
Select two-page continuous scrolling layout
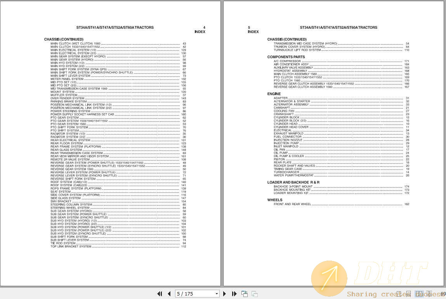tap(429, 294)
